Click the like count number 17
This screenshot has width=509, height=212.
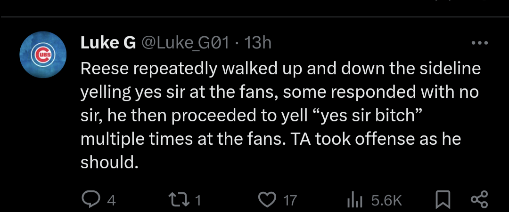click(290, 201)
